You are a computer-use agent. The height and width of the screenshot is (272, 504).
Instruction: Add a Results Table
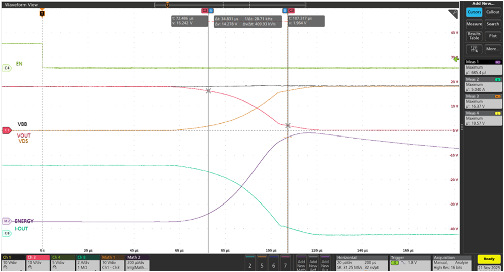[474, 36]
